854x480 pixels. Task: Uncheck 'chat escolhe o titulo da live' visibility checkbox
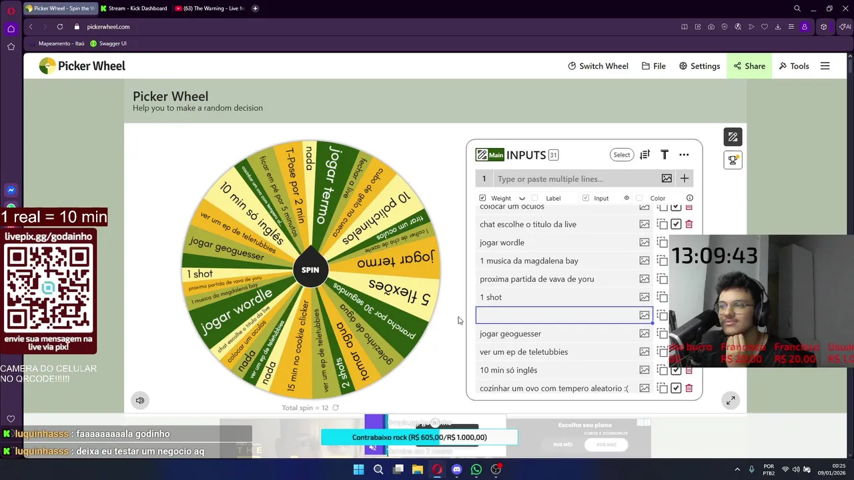676,224
